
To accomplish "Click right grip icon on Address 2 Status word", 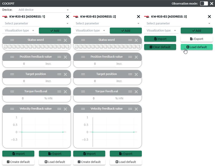I will (x=130, y=40).
